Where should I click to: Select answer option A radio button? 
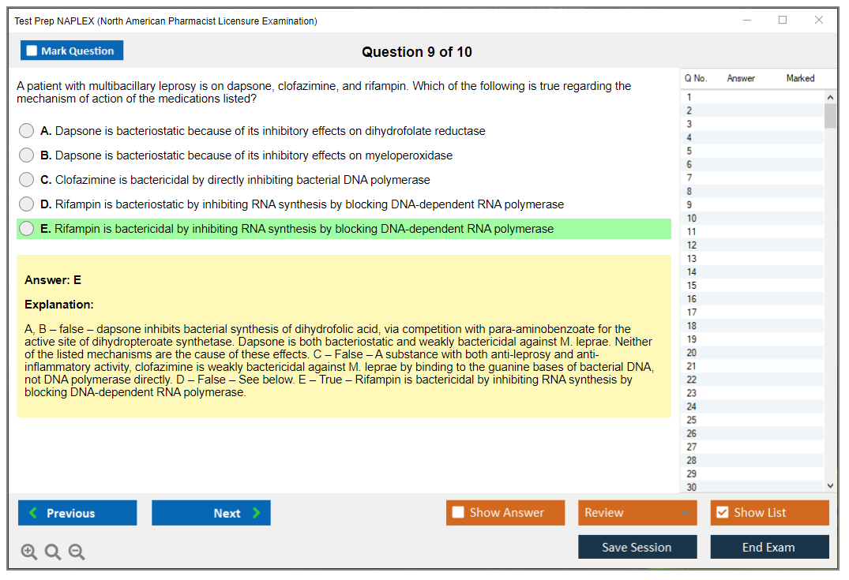(27, 131)
